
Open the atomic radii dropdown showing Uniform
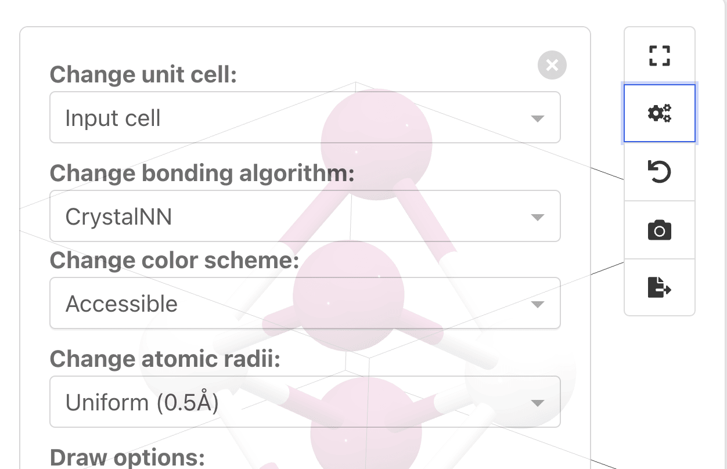pyautogui.click(x=305, y=402)
